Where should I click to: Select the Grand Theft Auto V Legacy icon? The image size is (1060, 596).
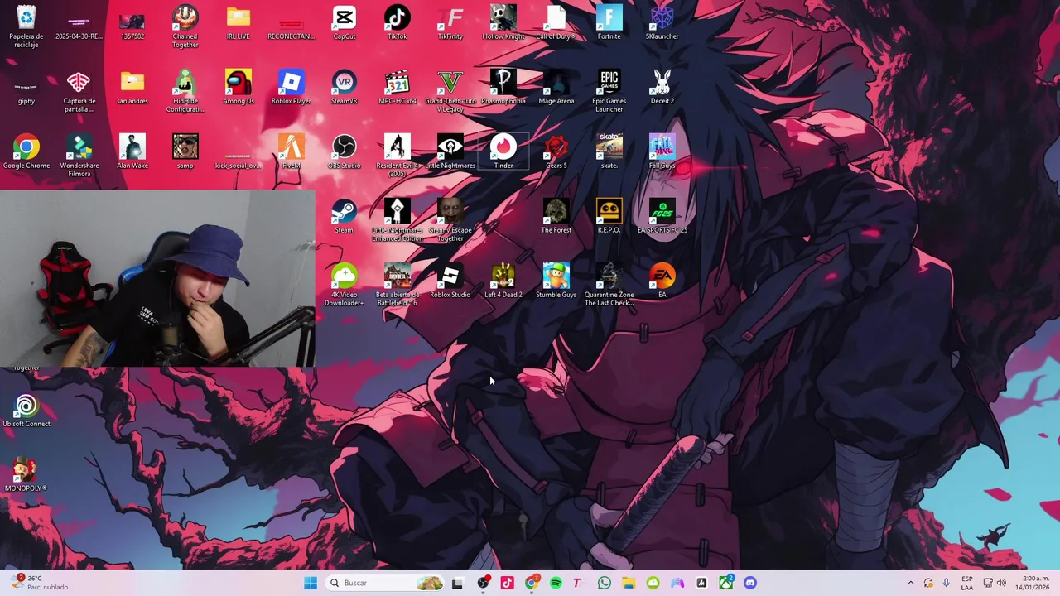[450, 91]
